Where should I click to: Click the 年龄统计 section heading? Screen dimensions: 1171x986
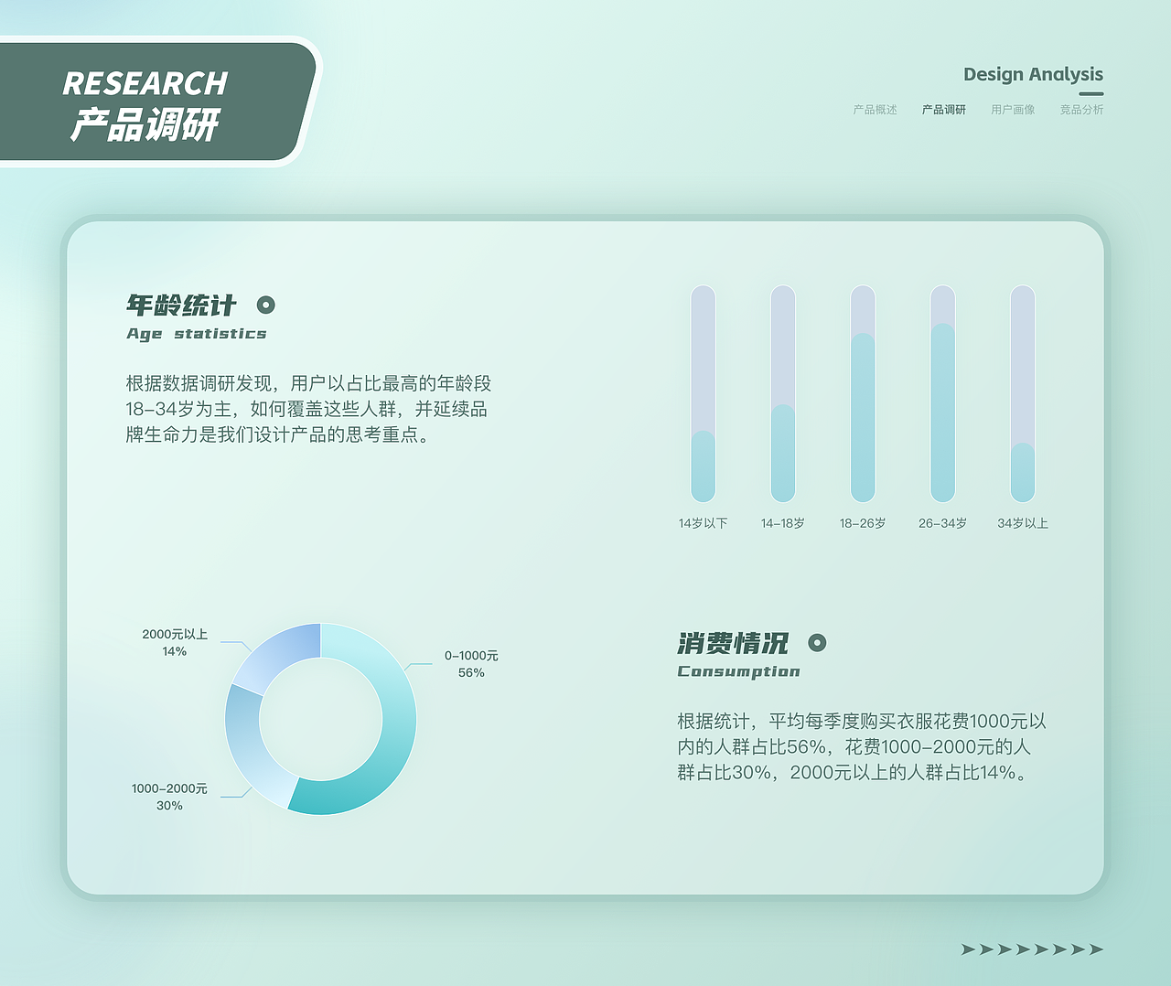pos(181,305)
